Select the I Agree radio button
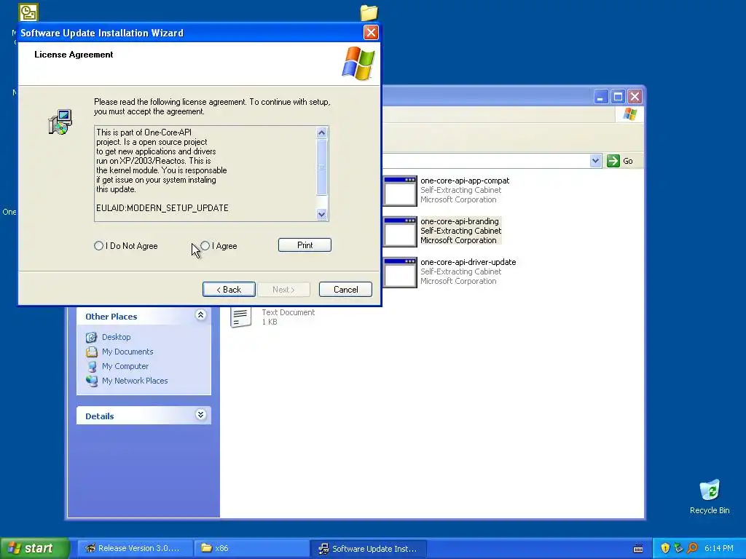The height and width of the screenshot is (559, 746). [x=205, y=246]
